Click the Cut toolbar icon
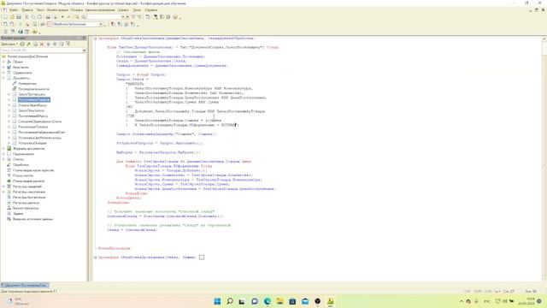The image size is (547, 308). click(x=26, y=17)
